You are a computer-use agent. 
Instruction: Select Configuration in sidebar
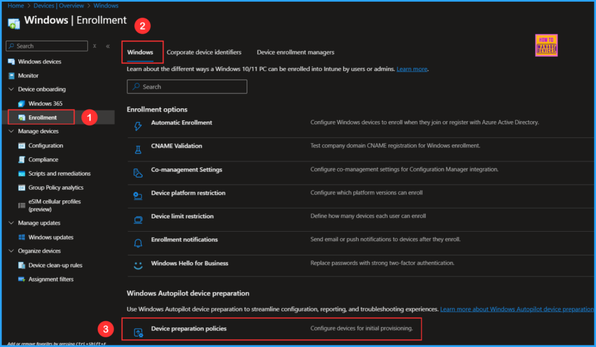[45, 146]
